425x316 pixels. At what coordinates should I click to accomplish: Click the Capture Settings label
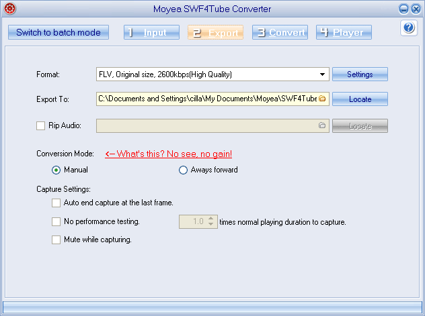[x=63, y=189]
